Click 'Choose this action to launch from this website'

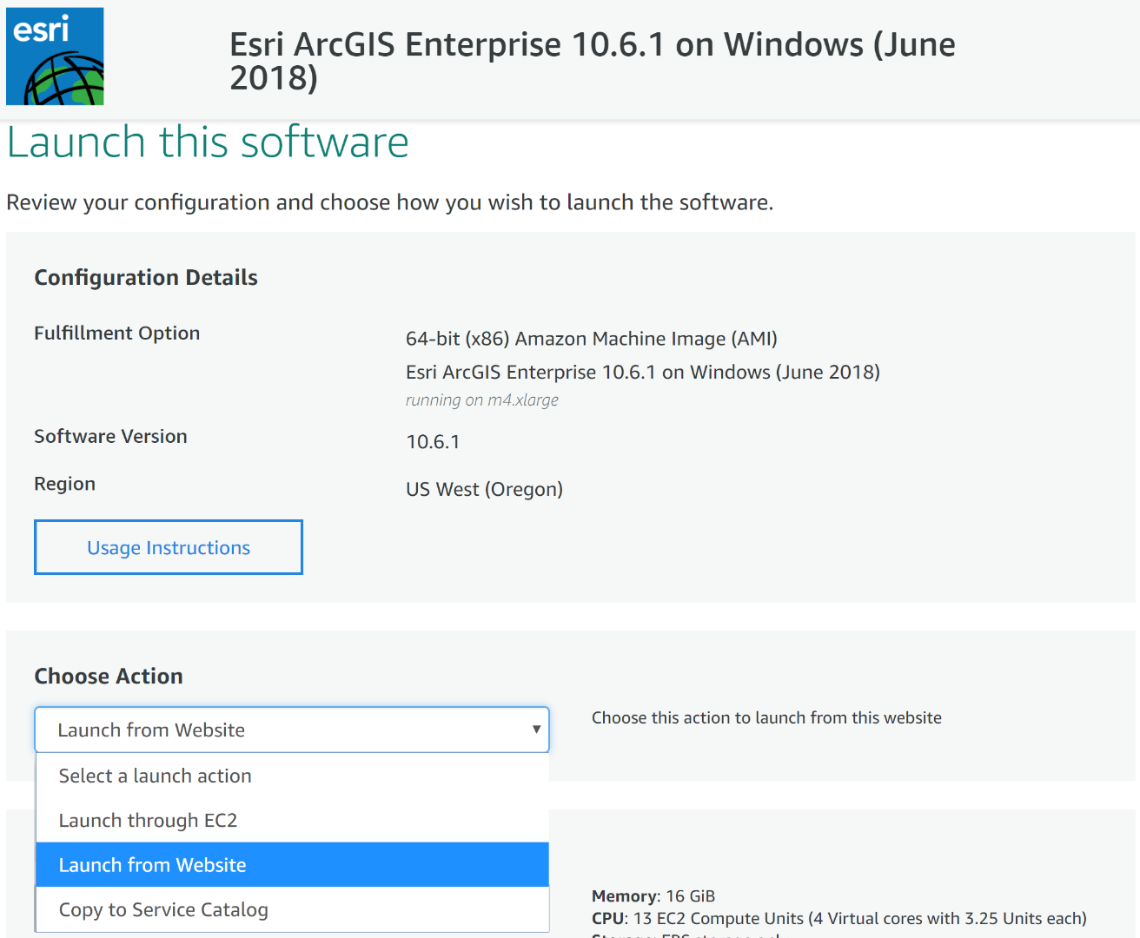pyautogui.click(x=766, y=718)
